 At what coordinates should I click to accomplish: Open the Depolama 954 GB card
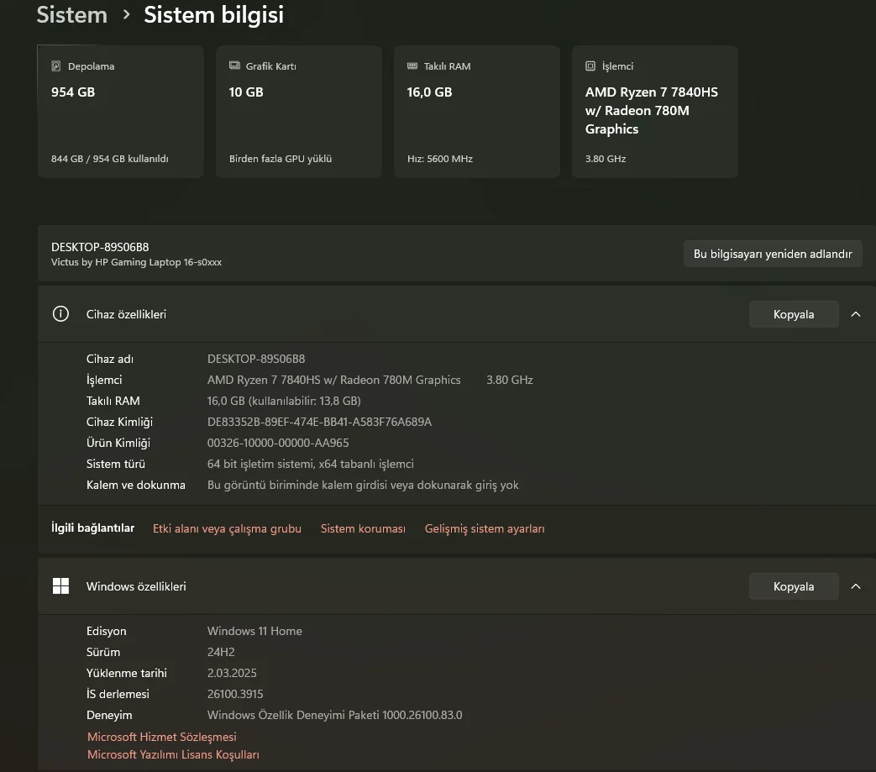[x=120, y=112]
